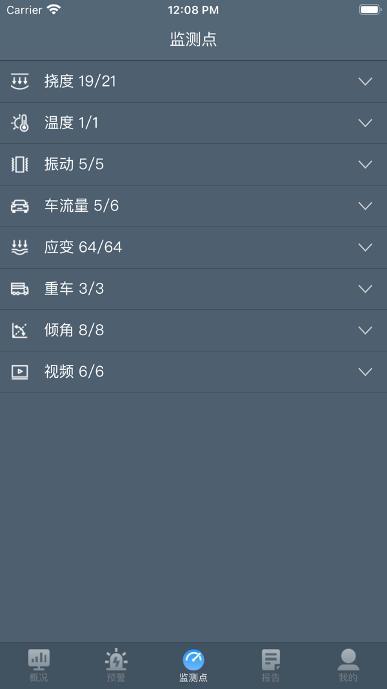
Task: Click the vibration (振动) icon
Action: (x=20, y=164)
